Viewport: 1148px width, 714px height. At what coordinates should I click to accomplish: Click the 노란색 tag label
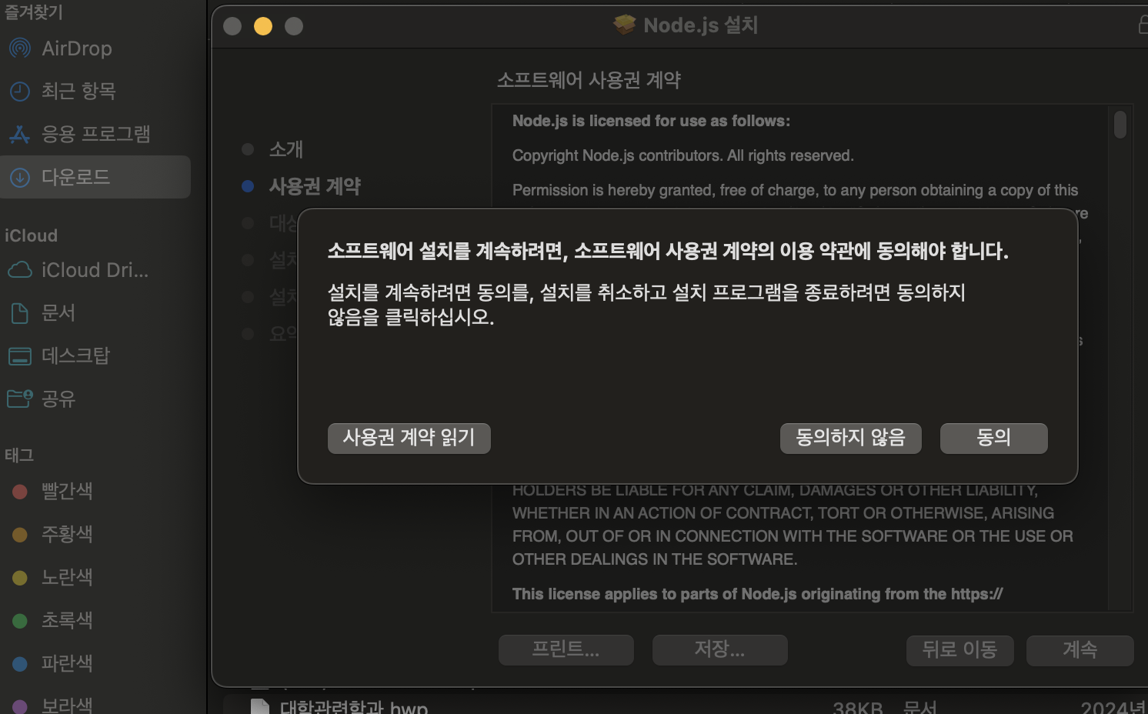click(x=67, y=578)
